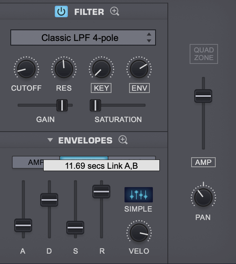This screenshot has height=264, width=236.
Task: Toggle the ENV modulation button
Action: (x=139, y=88)
